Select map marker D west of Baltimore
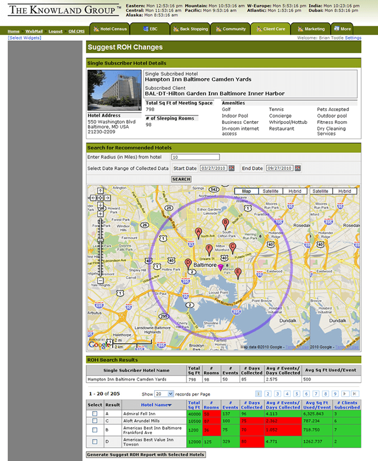This screenshot has height=461, width=378. 188,265
